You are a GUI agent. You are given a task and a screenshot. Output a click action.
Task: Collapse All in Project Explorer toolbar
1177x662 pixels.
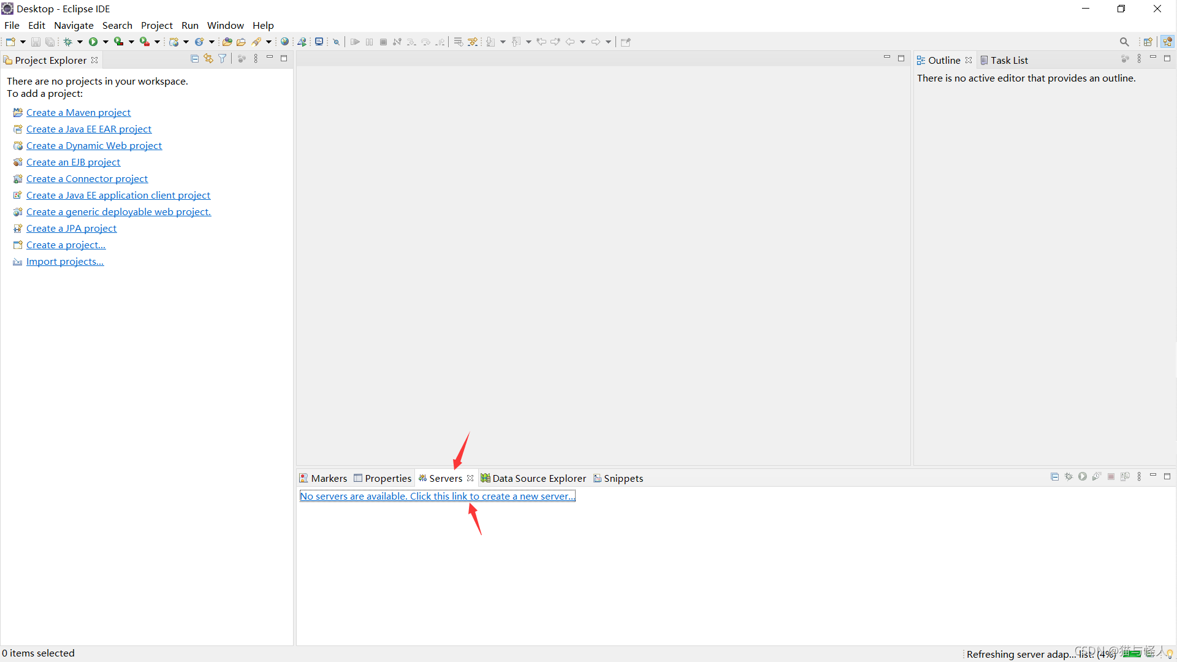click(194, 59)
